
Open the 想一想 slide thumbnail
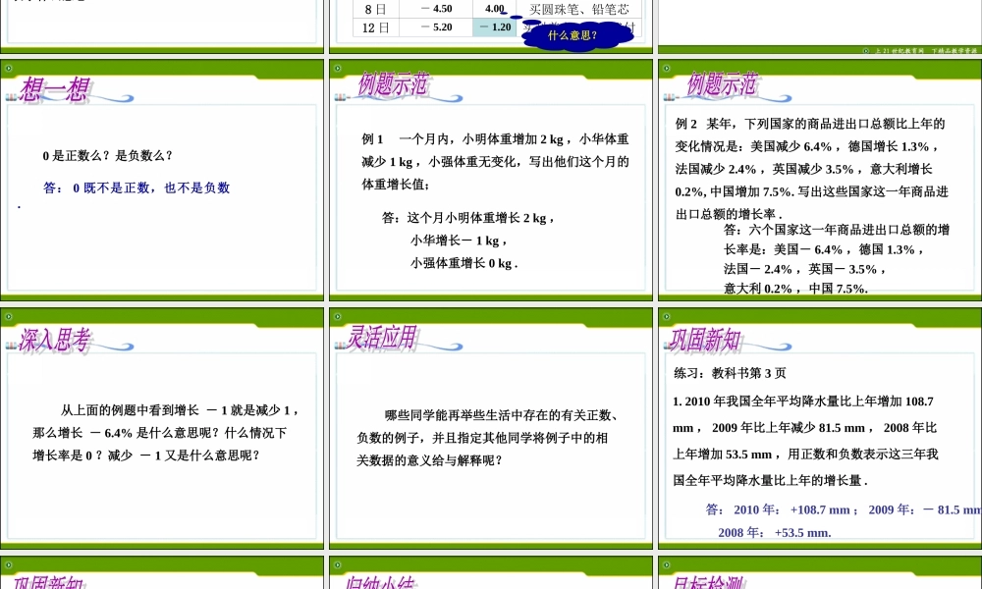[x=162, y=180]
